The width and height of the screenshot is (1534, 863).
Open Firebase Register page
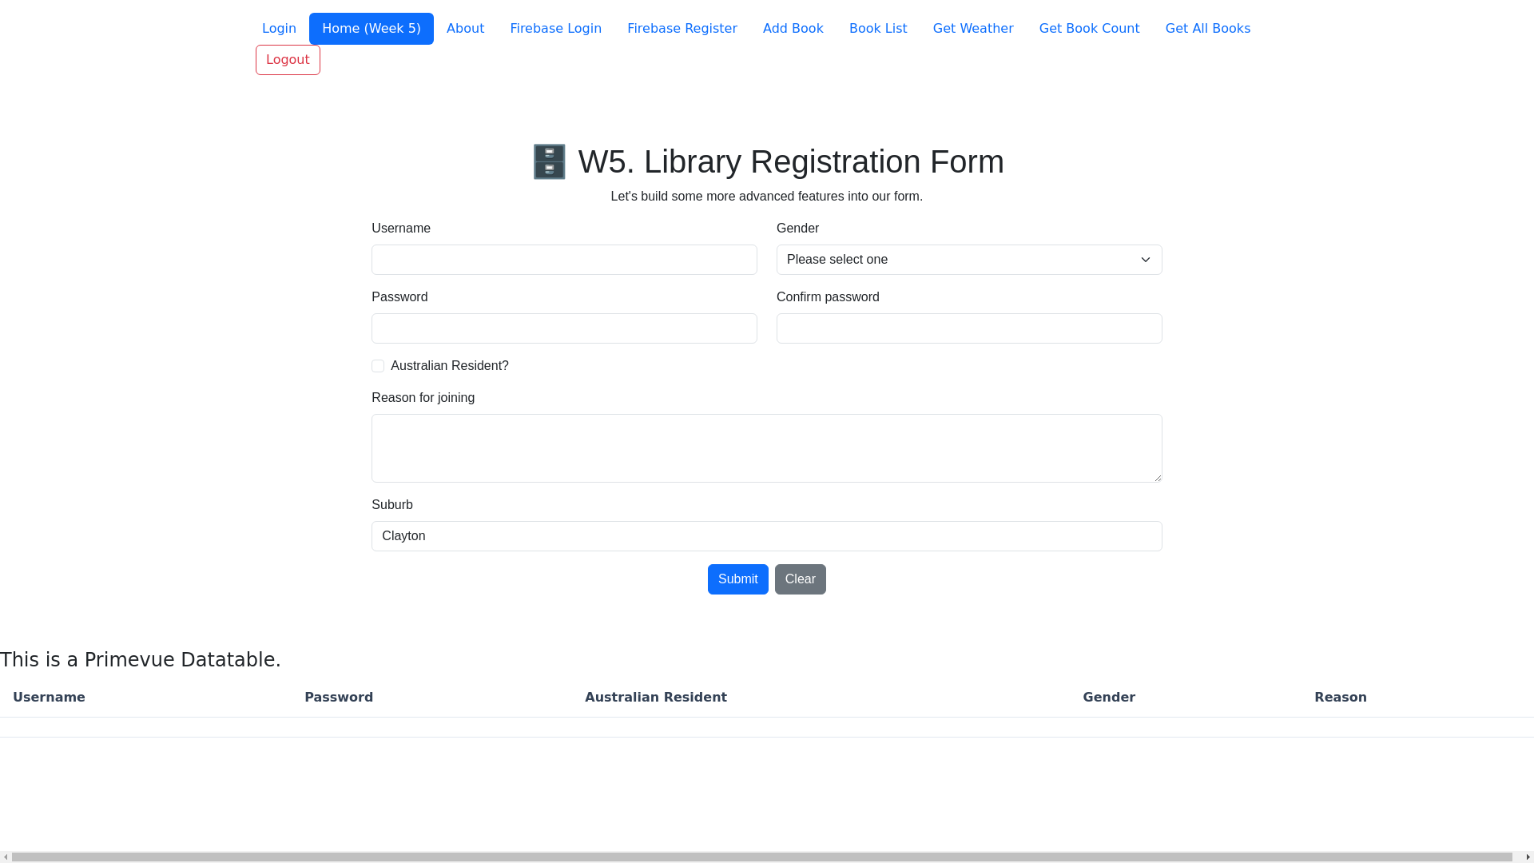pos(682,29)
